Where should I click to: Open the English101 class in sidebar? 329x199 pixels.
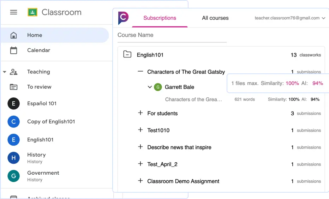pyautogui.click(x=40, y=140)
